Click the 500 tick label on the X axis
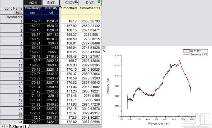Screen dimensions: 212x128 (x=157, y=119)
